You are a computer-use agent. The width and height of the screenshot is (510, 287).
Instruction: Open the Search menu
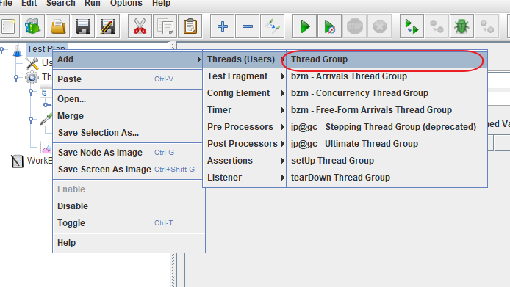pyautogui.click(x=61, y=4)
